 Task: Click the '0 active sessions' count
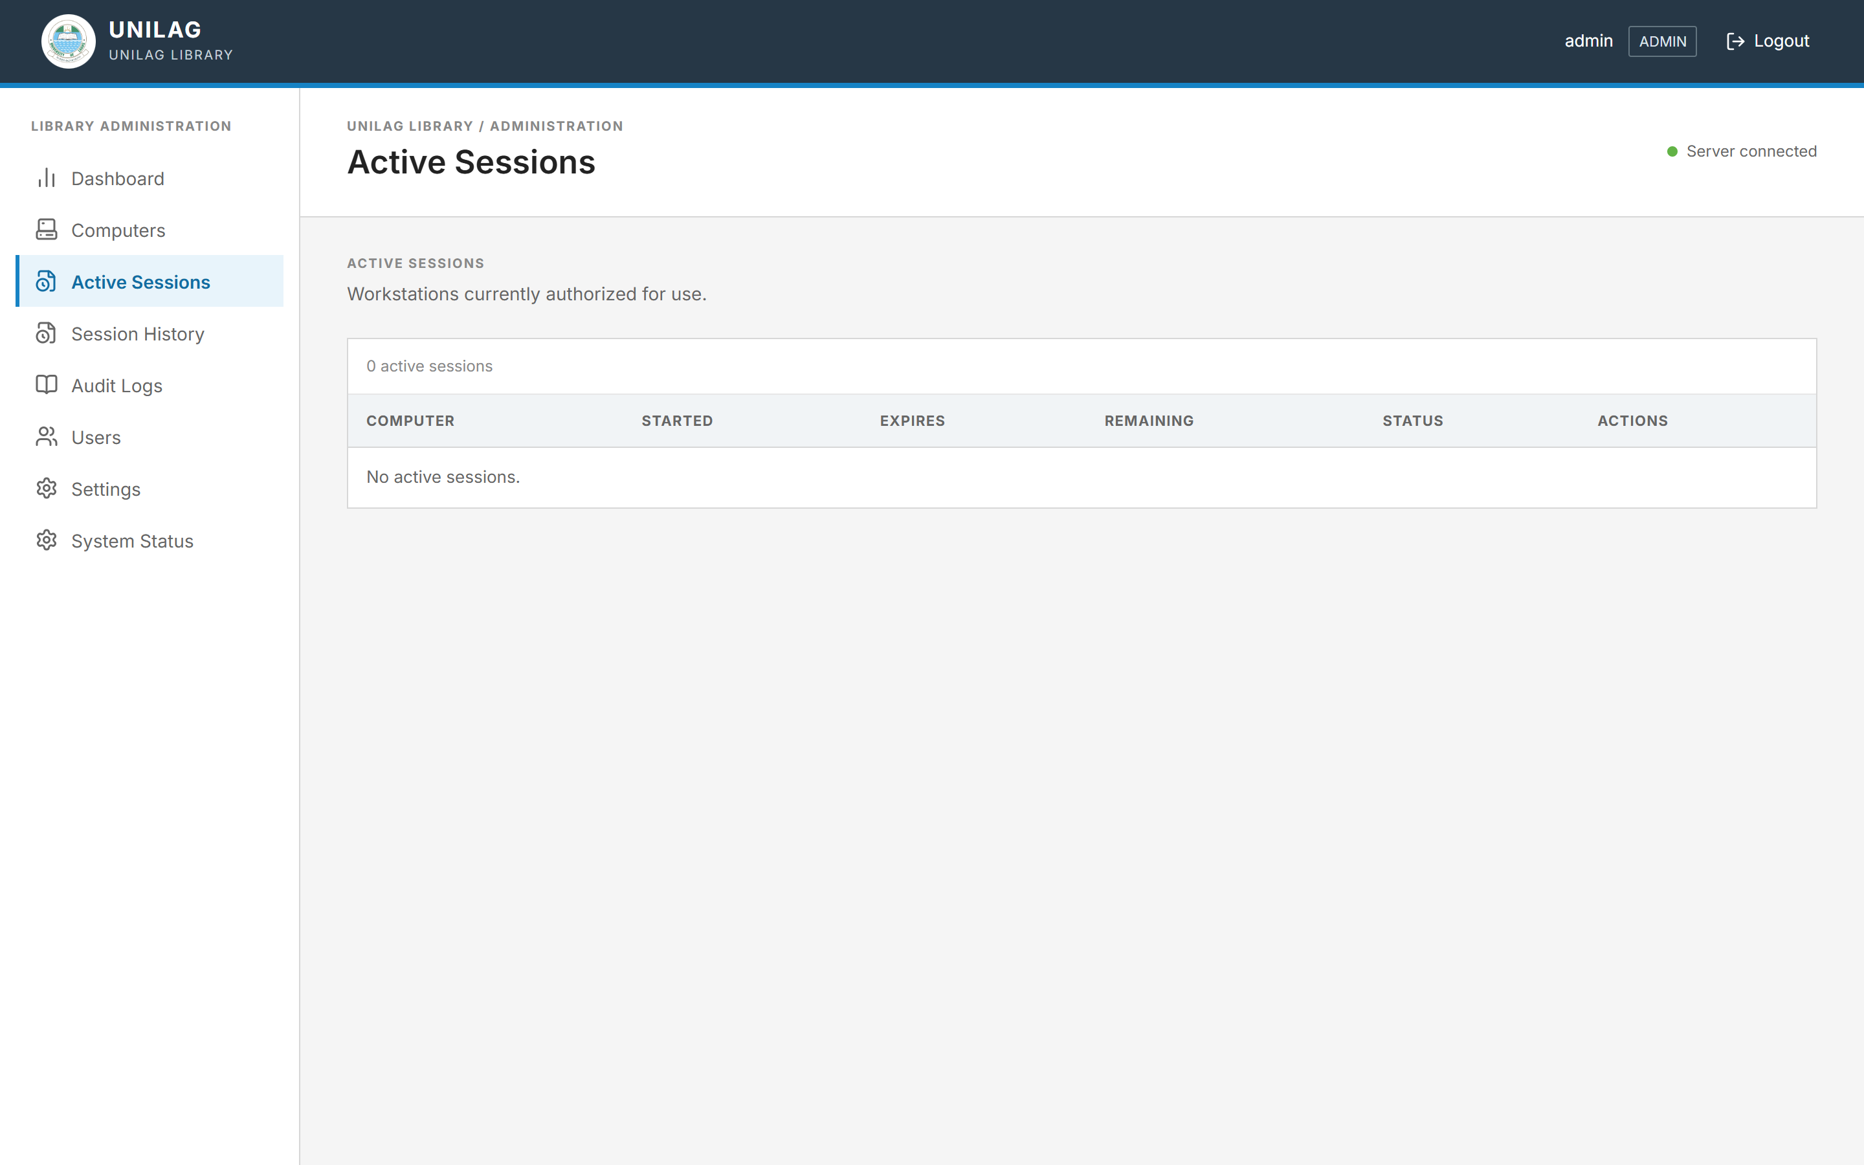tap(429, 366)
